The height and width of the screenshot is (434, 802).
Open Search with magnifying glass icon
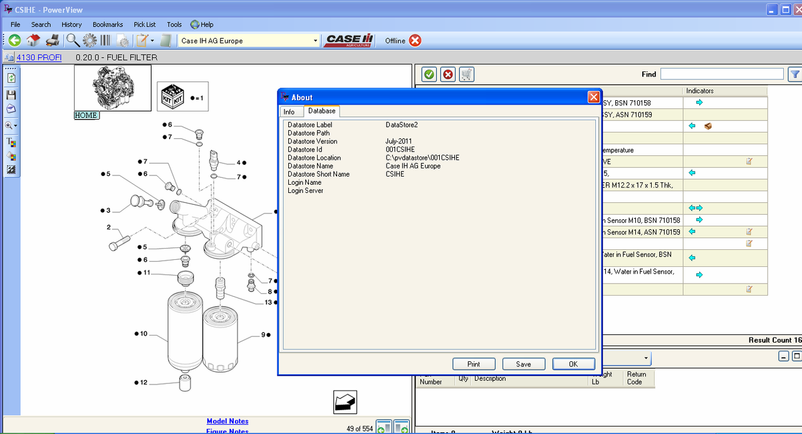[73, 41]
